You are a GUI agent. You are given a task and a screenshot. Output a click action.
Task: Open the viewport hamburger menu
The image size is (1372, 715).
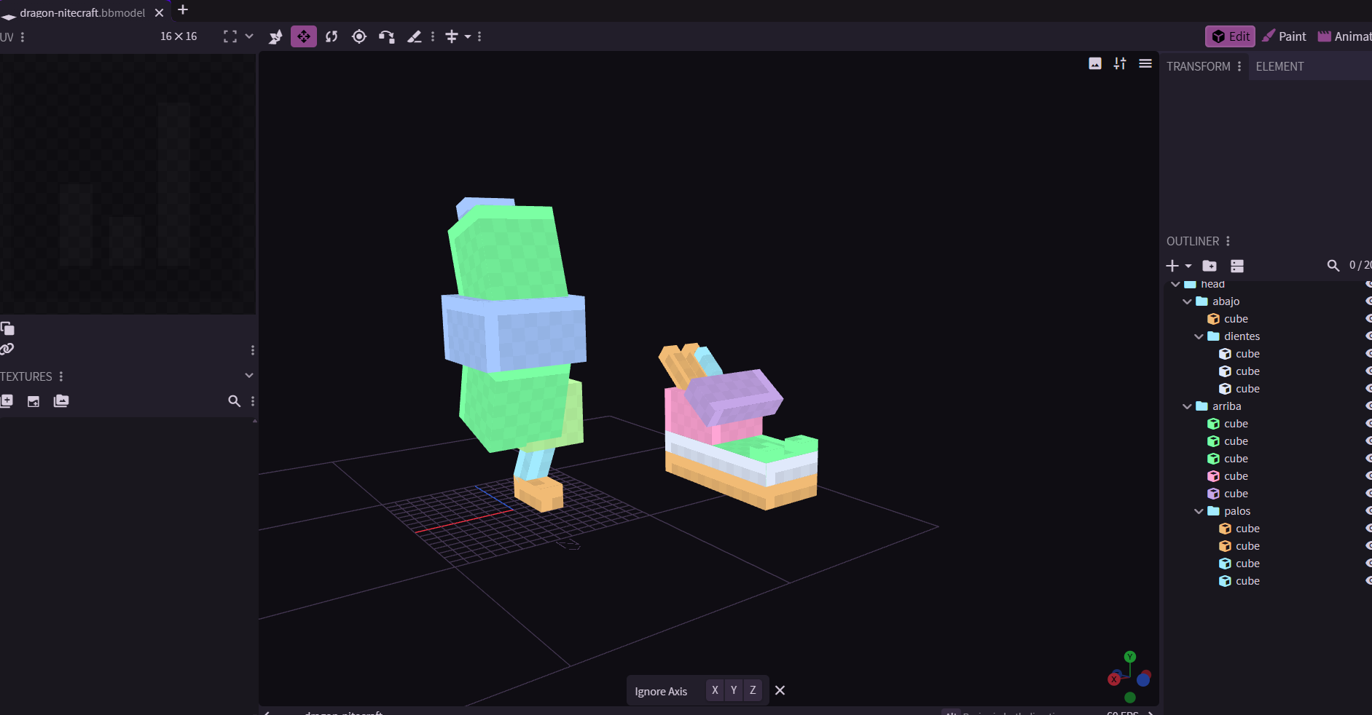[1145, 64]
